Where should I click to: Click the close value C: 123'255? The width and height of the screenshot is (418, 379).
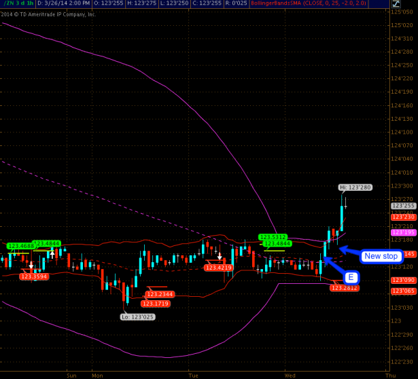[207, 3]
